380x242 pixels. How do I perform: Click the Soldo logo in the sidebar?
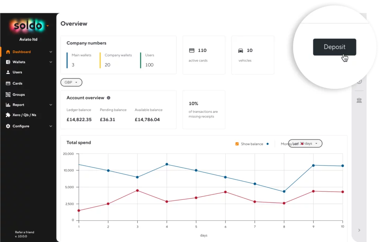coord(28,26)
